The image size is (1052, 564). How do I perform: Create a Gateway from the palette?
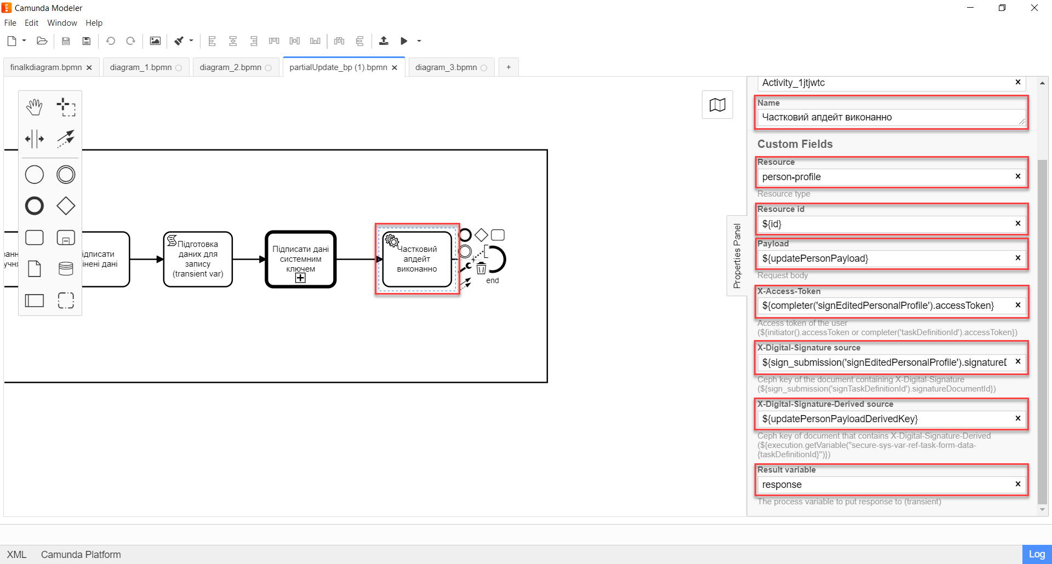tap(66, 206)
